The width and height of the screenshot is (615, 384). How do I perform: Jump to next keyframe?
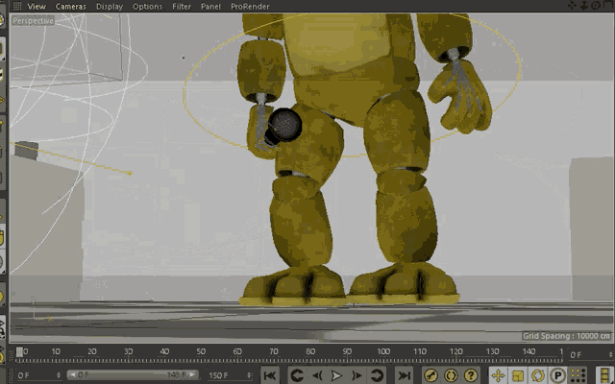[377, 375]
